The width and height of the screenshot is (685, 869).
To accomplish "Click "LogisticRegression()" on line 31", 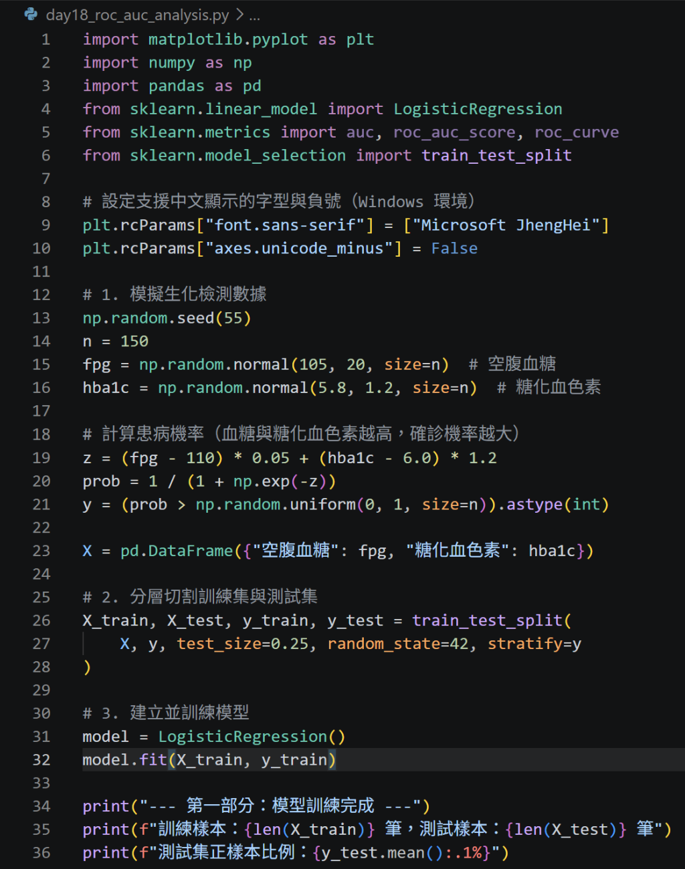I will point(252,737).
